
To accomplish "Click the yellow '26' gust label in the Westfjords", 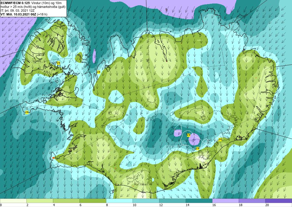I will click(x=58, y=63).
